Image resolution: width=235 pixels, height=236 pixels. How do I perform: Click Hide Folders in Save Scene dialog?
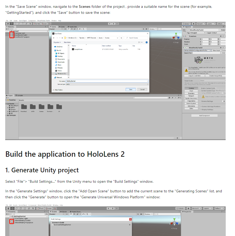coord(58,90)
